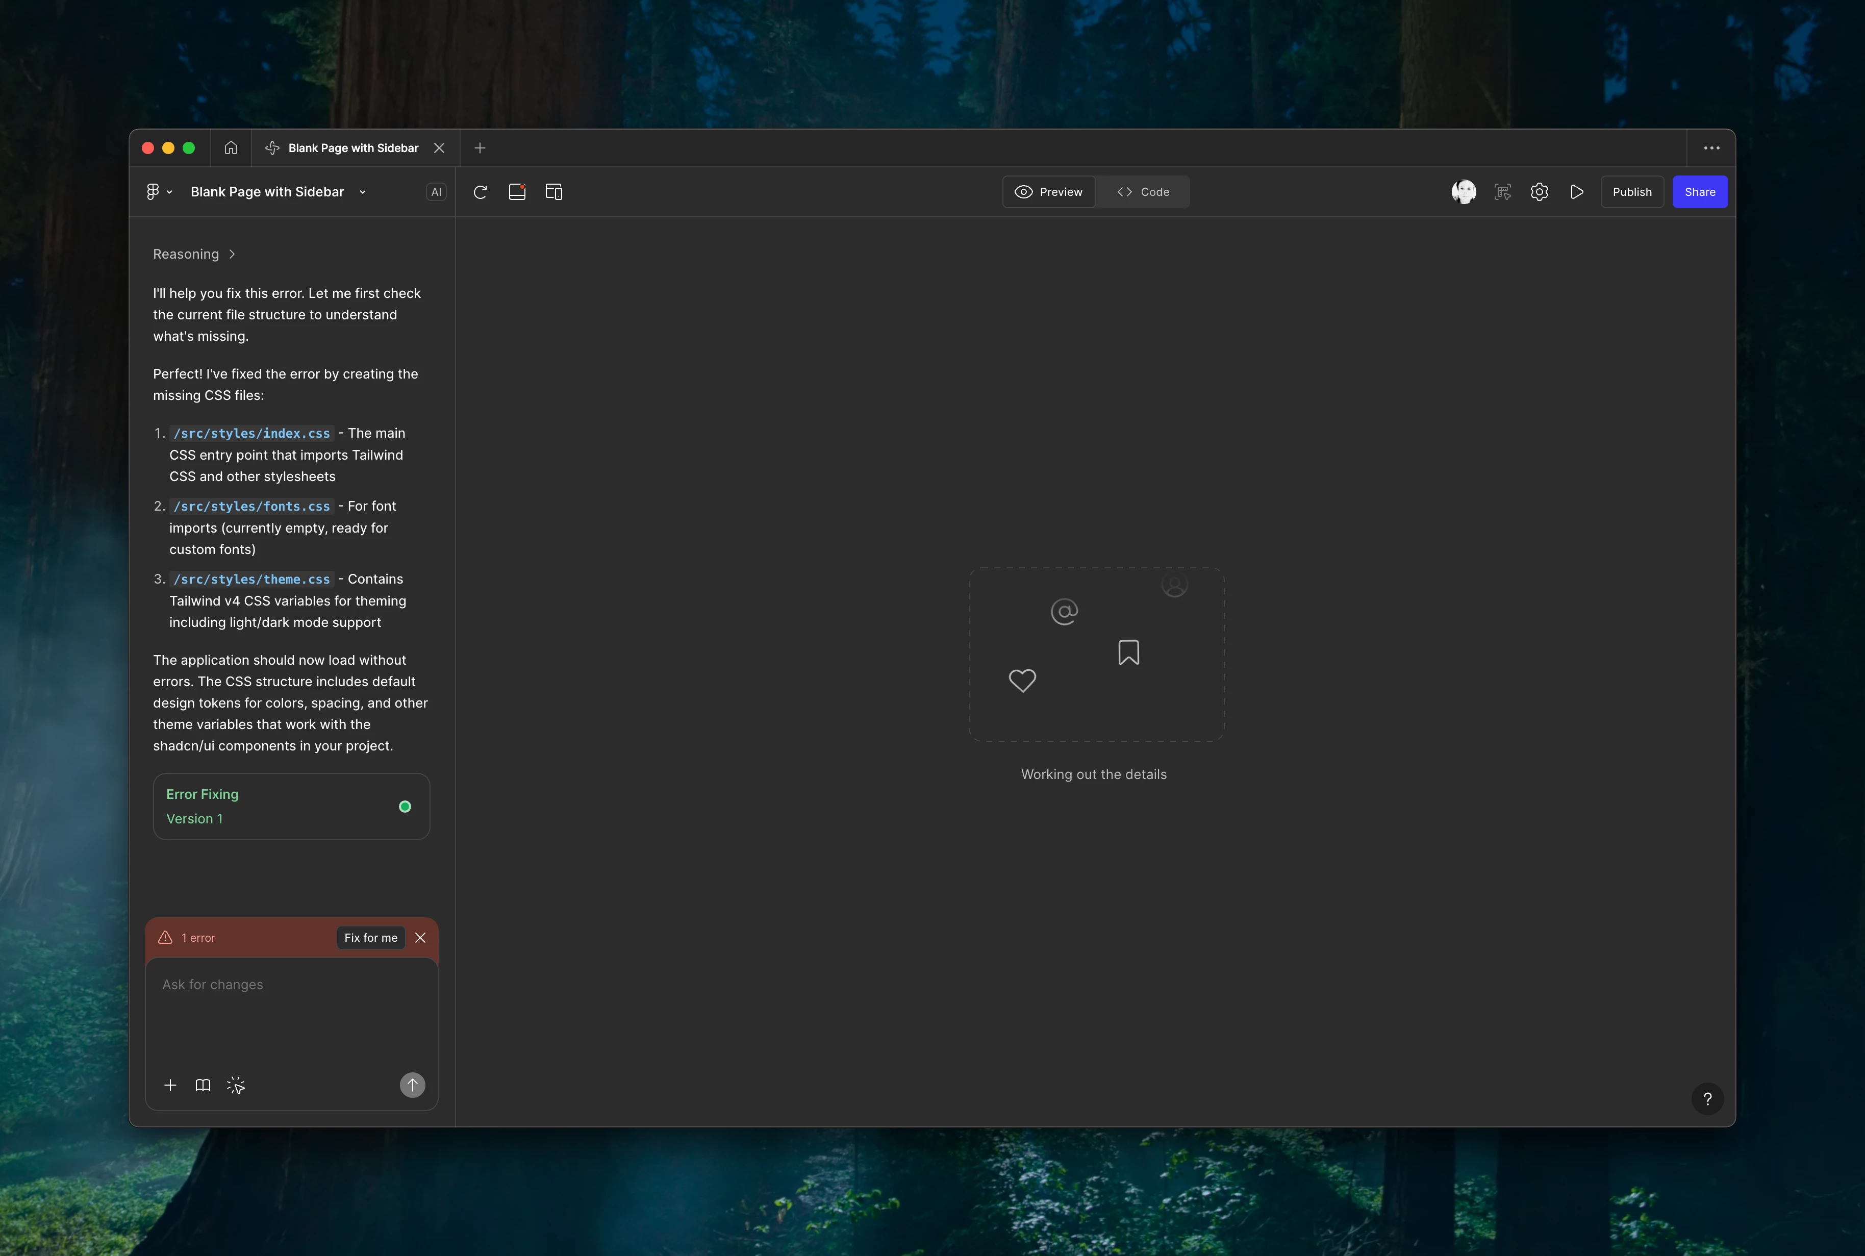Open the Figma main menu dropdown
Image resolution: width=1865 pixels, height=1256 pixels.
click(x=159, y=192)
